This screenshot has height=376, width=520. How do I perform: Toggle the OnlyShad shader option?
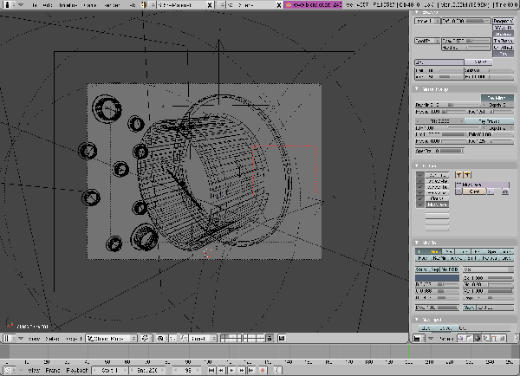[x=503, y=48]
